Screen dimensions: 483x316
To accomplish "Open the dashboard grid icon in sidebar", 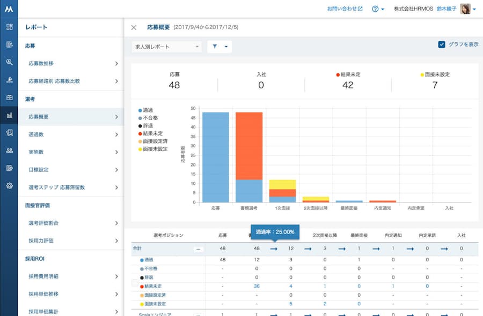I will click(x=9, y=27).
